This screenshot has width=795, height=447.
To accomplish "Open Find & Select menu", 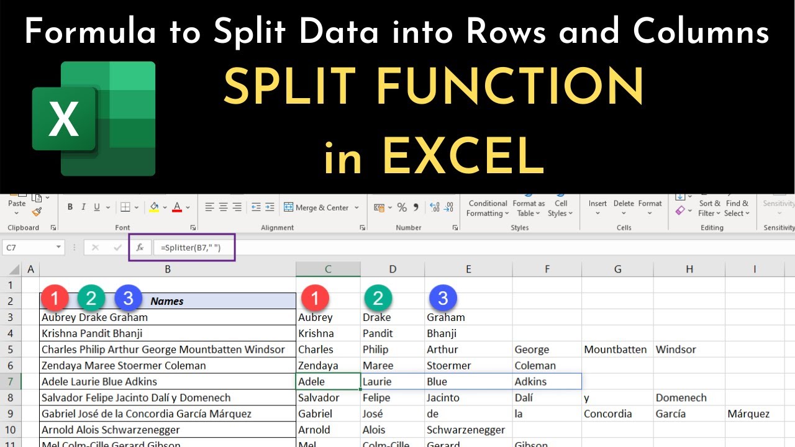I will pos(737,208).
